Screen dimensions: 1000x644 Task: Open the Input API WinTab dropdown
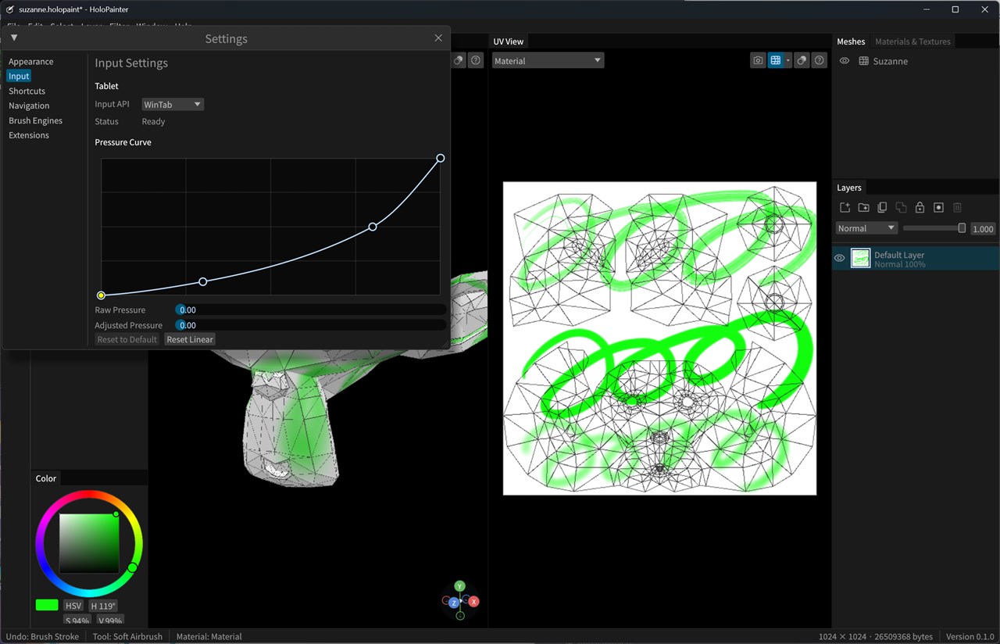tap(173, 104)
